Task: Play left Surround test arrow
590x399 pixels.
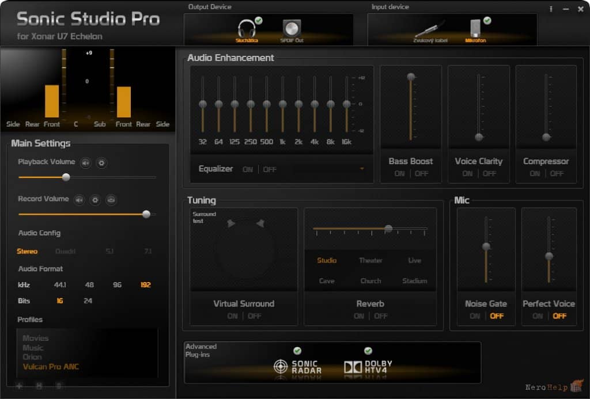Action: [x=231, y=223]
